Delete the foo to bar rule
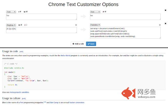Viewport: 168px width, 105px height. [x=165, y=10]
